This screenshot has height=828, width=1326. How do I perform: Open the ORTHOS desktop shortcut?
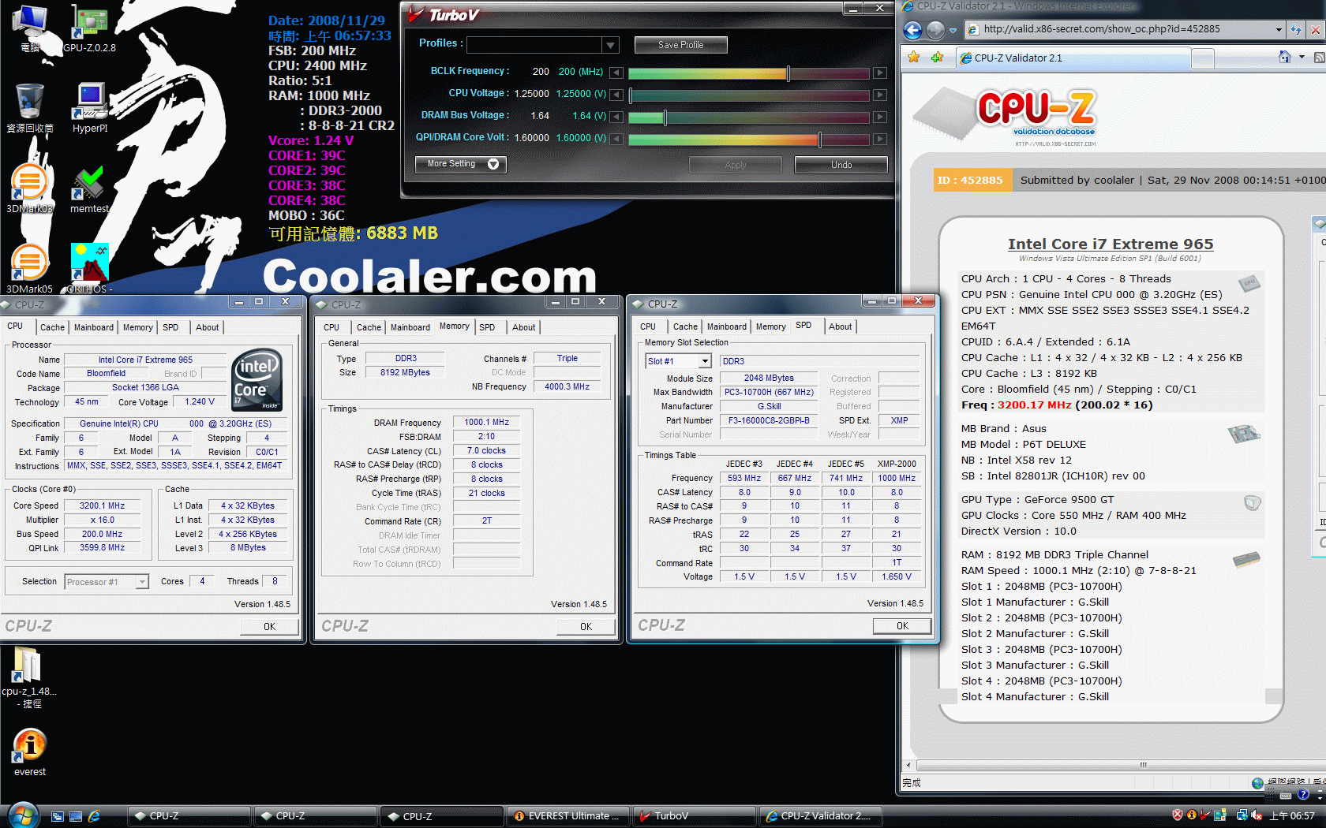pos(89,269)
